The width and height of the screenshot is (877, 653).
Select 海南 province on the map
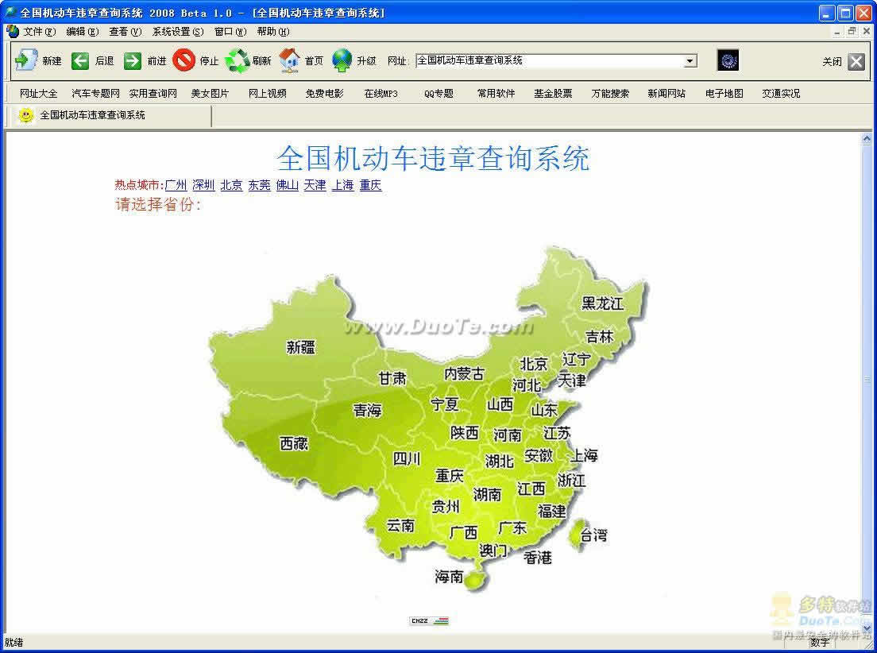[x=450, y=577]
